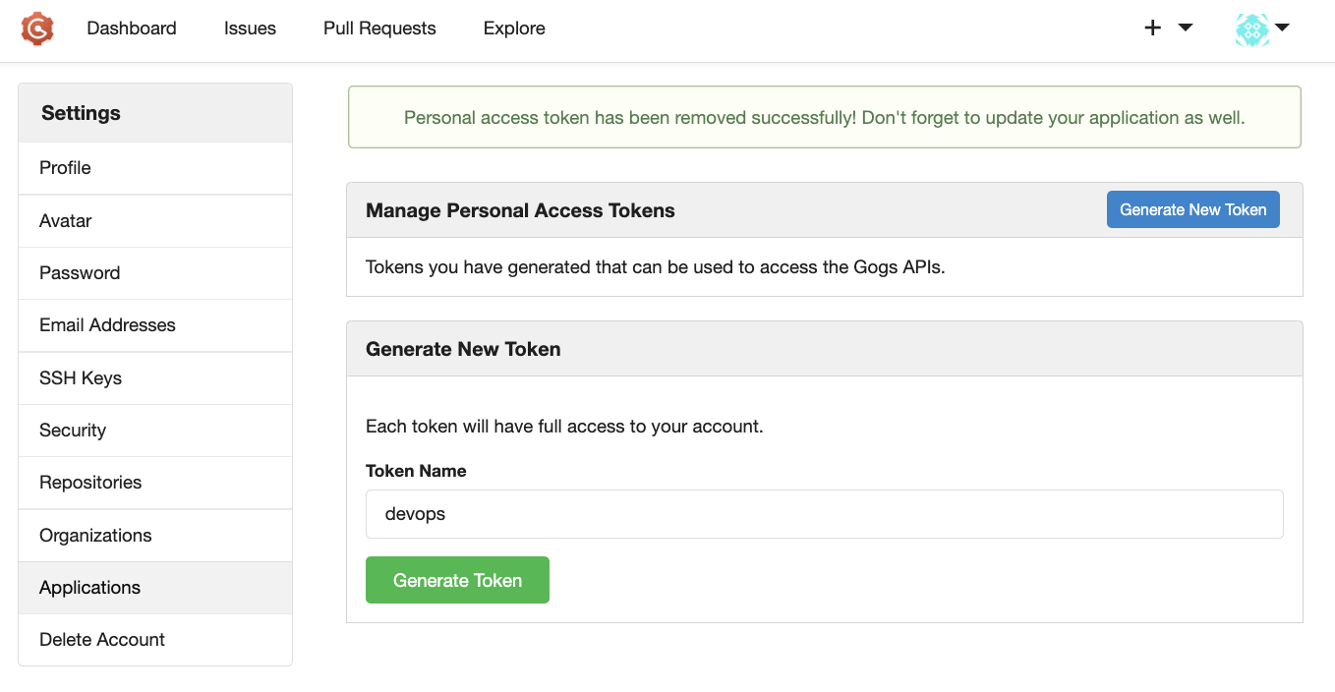Screen dimensions: 1335x692
Task: Click the blue Generate New Token button
Action: (x=1192, y=209)
